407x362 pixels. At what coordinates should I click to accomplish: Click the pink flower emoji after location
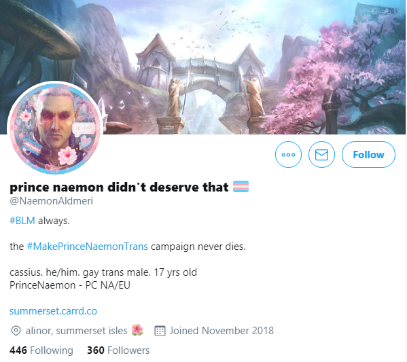pos(137,330)
